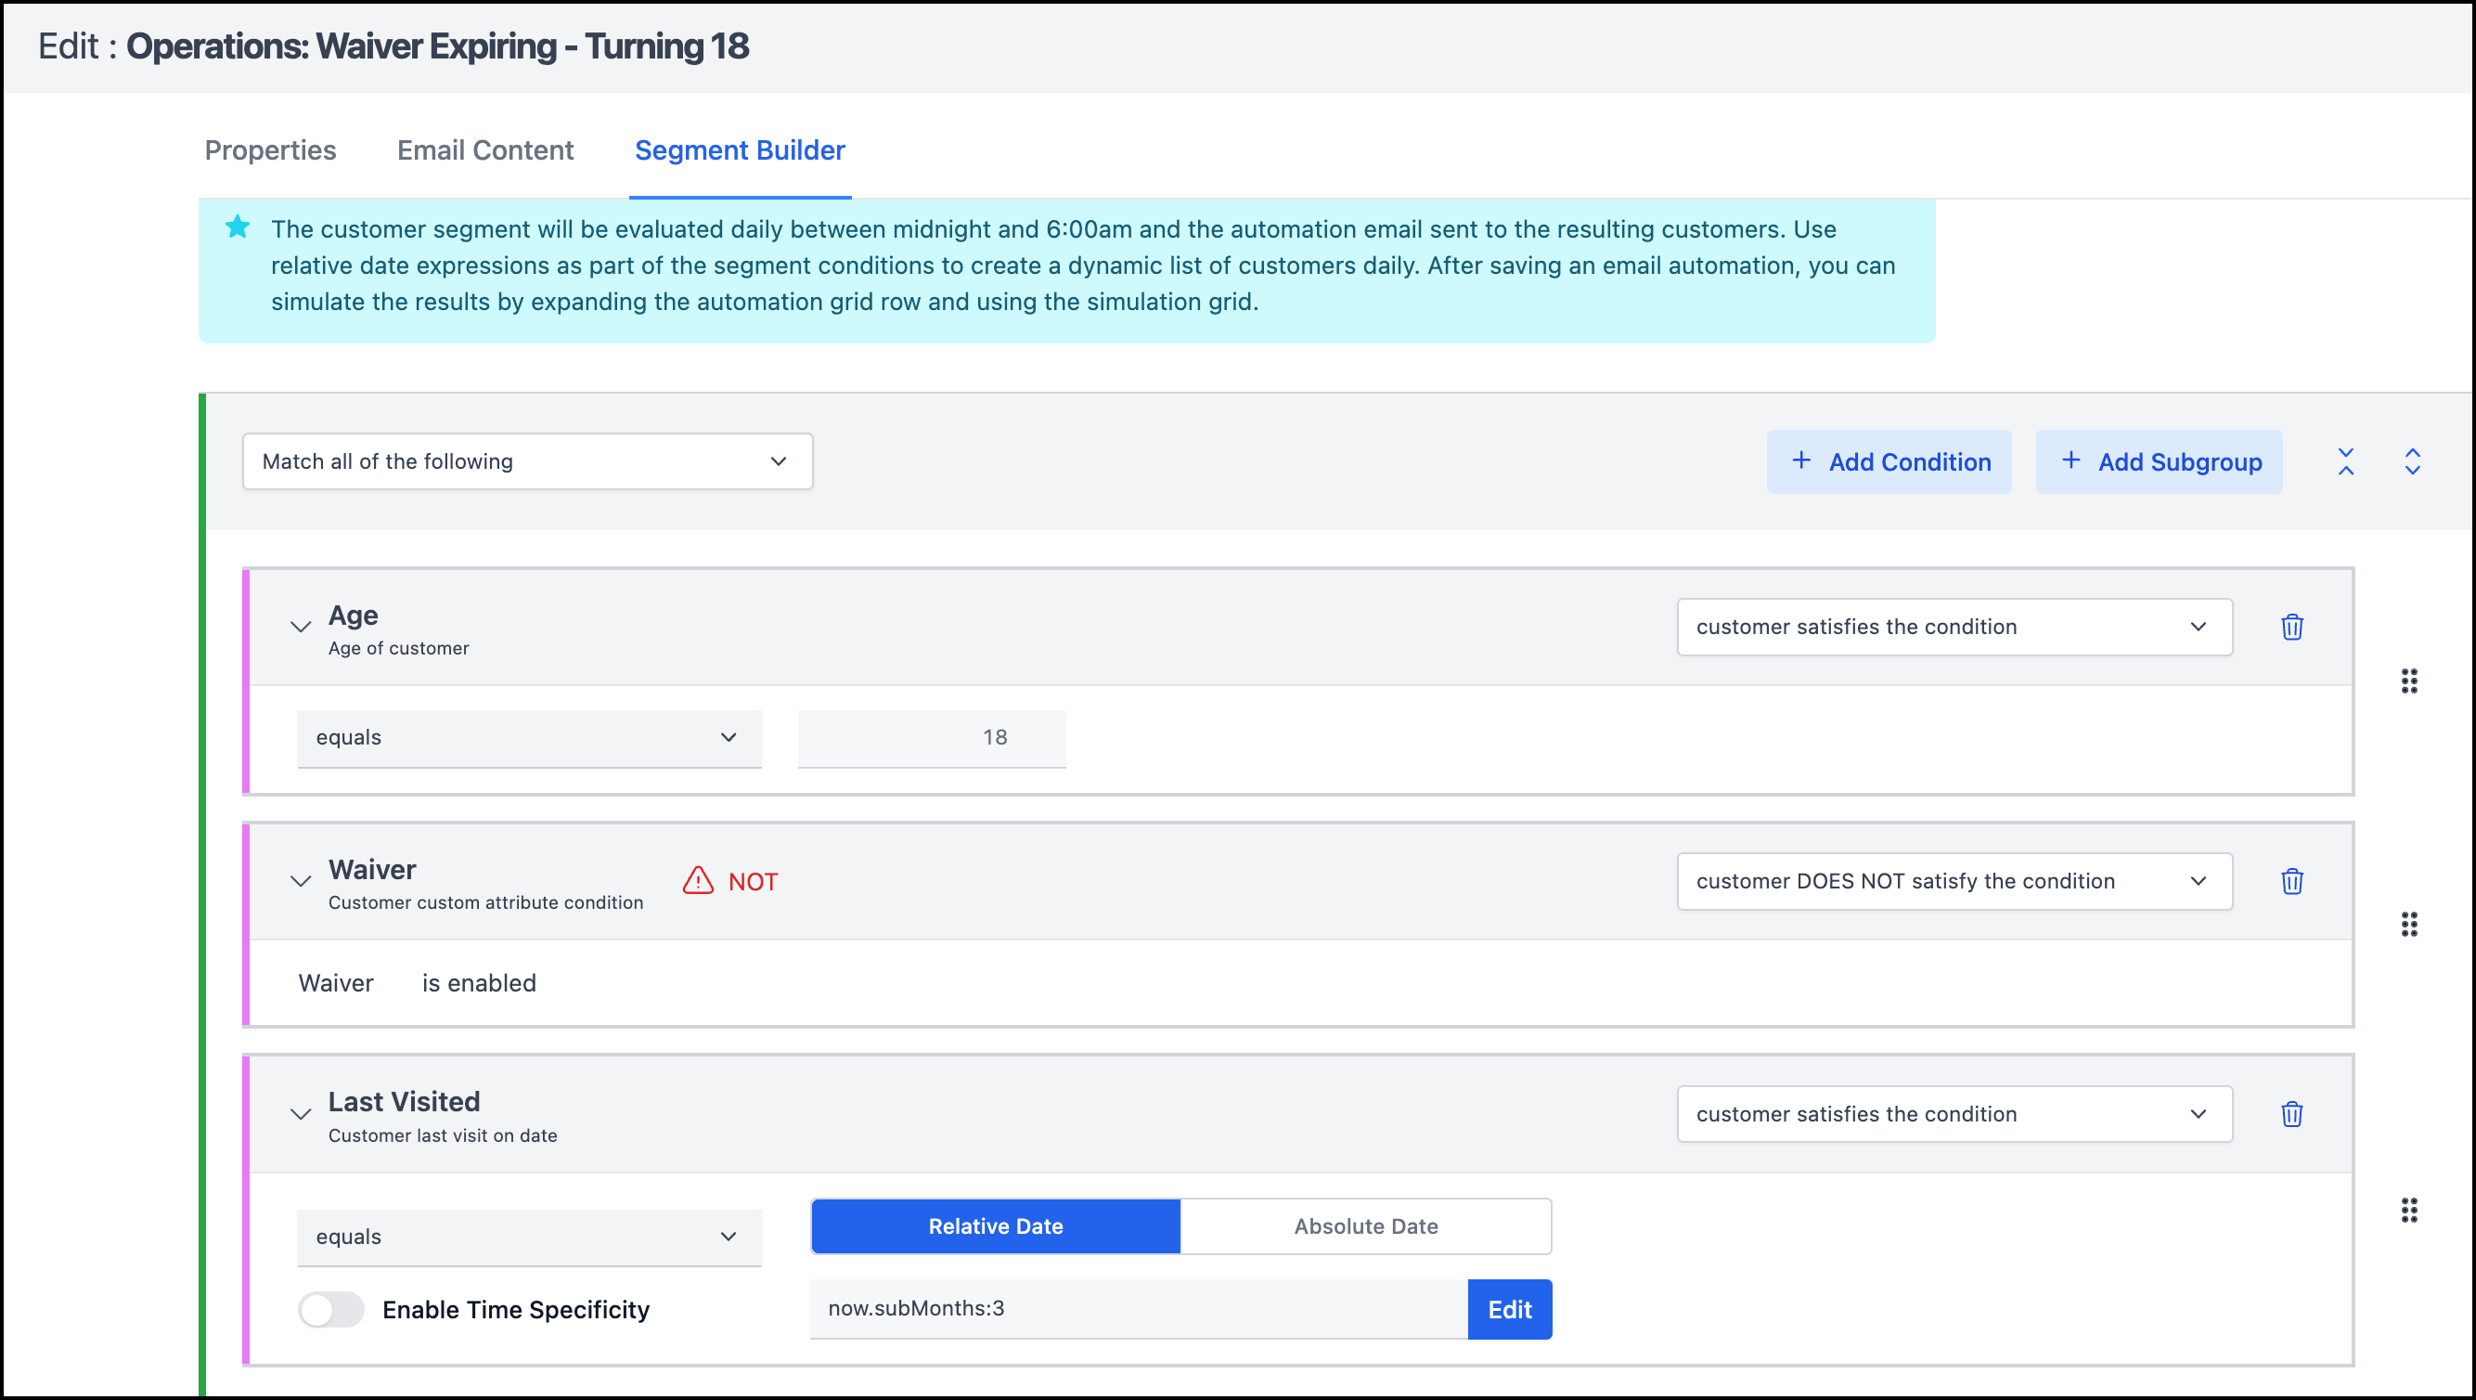
Task: Collapse all conditions using inward arrows icon
Action: [2345, 461]
